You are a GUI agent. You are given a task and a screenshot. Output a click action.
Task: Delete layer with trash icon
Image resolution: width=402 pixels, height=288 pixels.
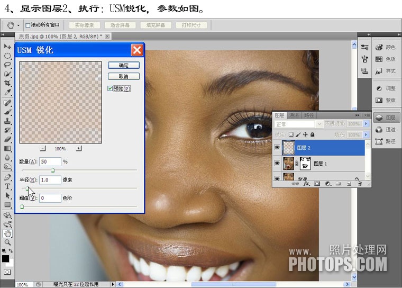point(360,184)
